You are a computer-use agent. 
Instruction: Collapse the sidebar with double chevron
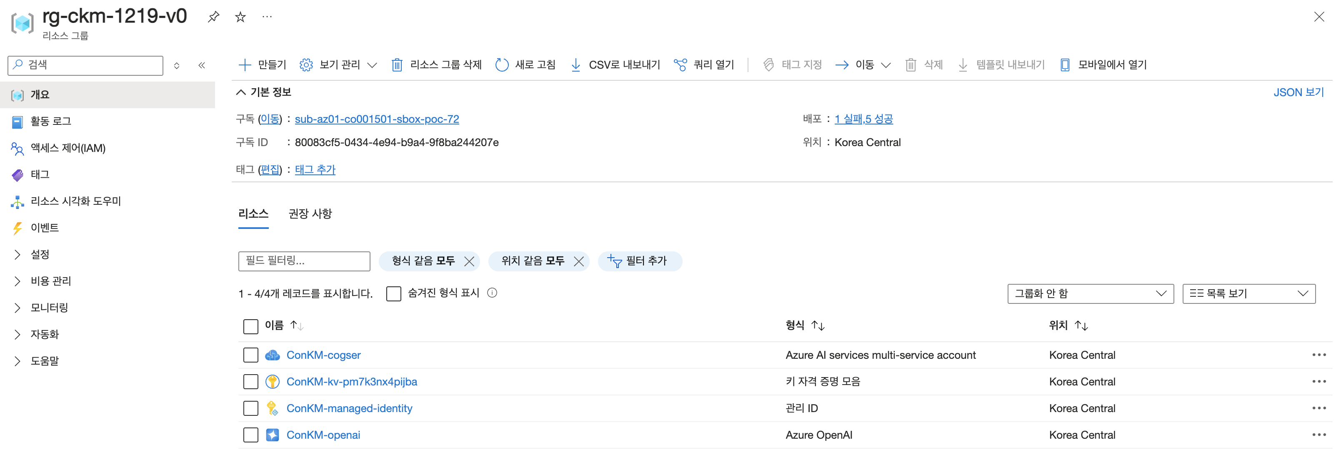(202, 65)
